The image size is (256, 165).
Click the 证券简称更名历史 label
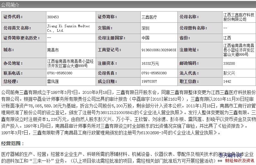click(x=22, y=38)
